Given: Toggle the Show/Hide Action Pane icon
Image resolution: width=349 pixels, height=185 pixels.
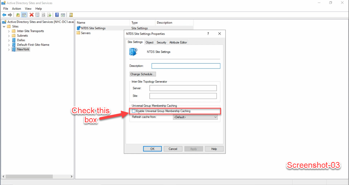Looking at the screenshot, I should [x=63, y=15].
